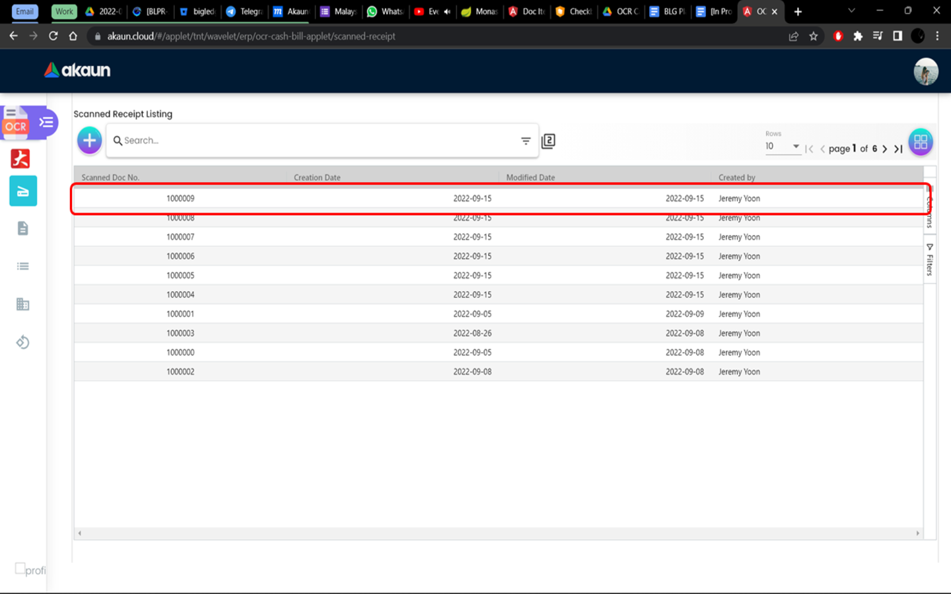Screen dimensions: 951x594
Task: Click the copy documents icon
Action: [548, 141]
